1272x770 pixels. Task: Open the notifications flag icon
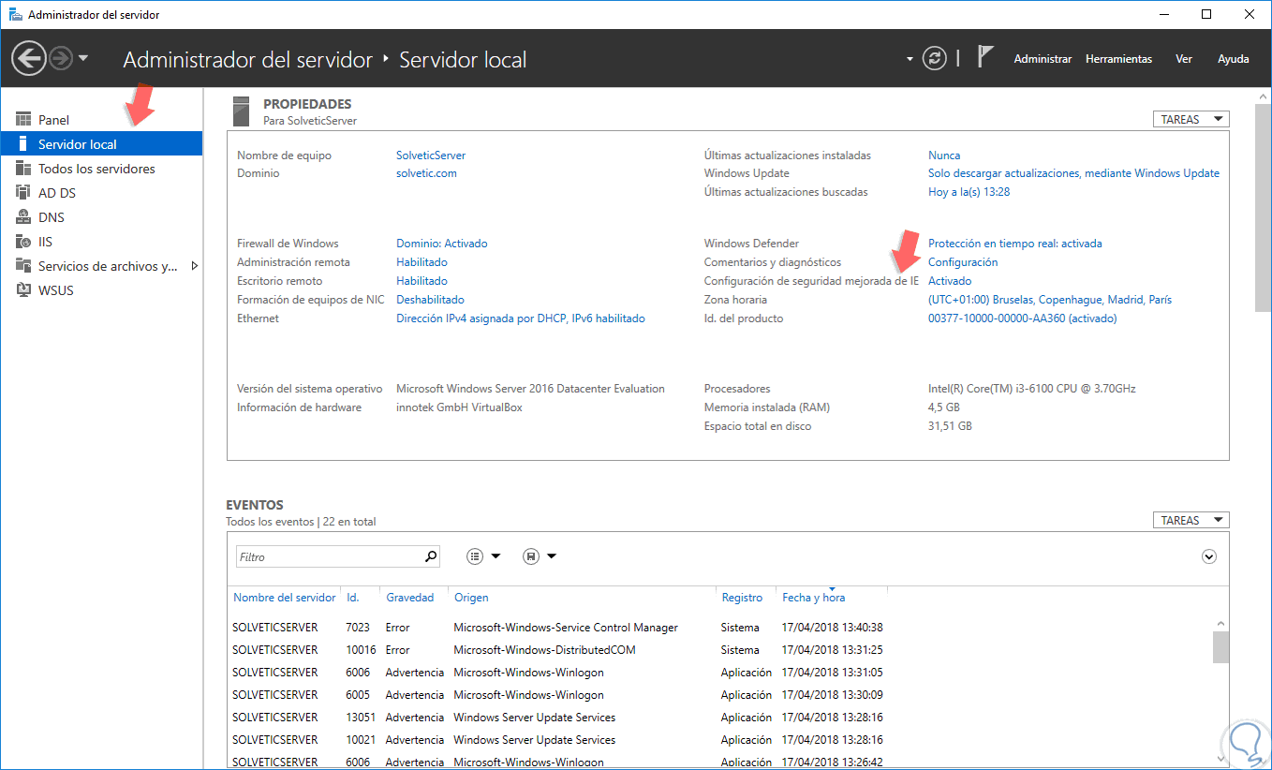tap(984, 58)
